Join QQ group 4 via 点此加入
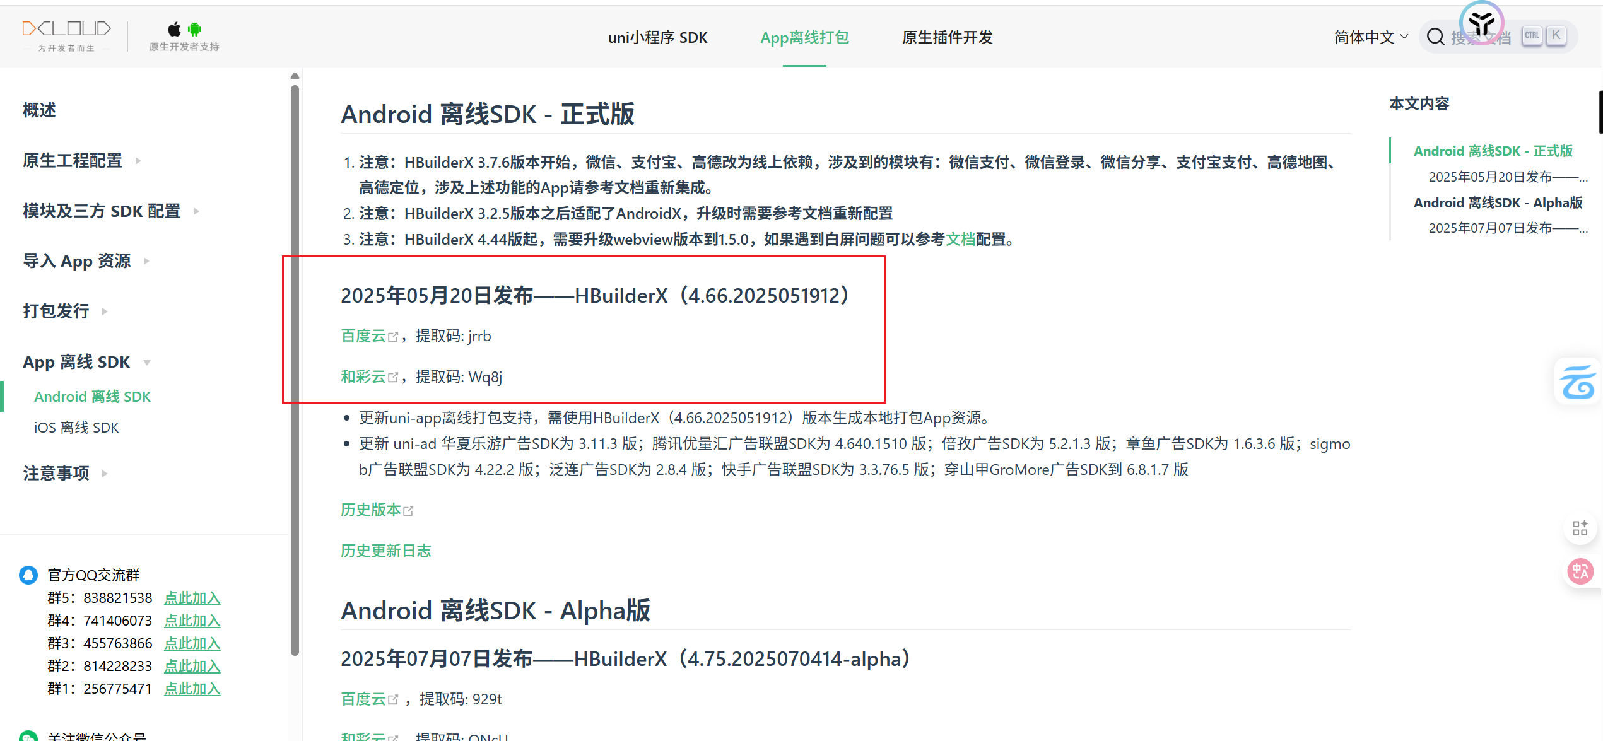Image resolution: width=1603 pixels, height=741 pixels. (x=192, y=621)
